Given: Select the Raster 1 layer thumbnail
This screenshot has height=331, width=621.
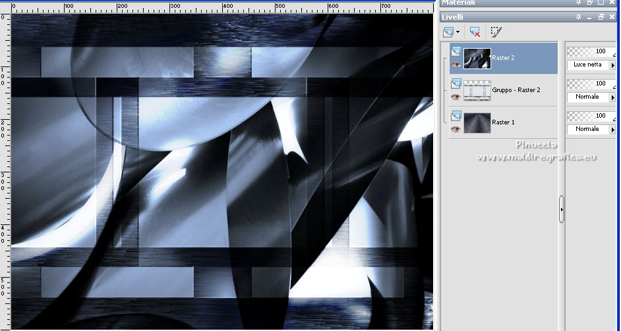Looking at the screenshot, I should [x=477, y=123].
